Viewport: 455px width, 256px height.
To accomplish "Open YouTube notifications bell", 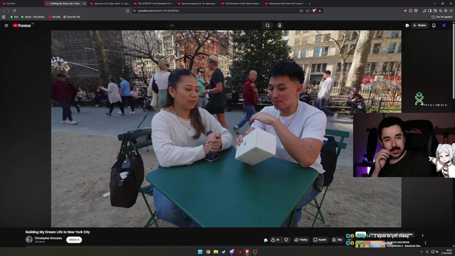I will tap(434, 25).
